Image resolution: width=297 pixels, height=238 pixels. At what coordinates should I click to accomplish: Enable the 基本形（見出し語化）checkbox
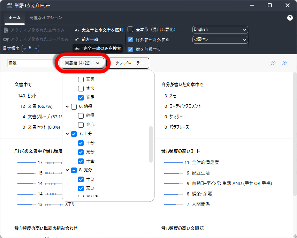tap(130, 30)
